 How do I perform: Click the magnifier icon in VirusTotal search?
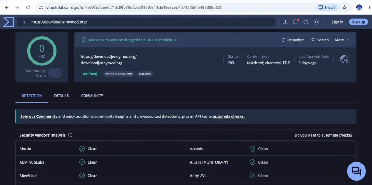pos(24,22)
